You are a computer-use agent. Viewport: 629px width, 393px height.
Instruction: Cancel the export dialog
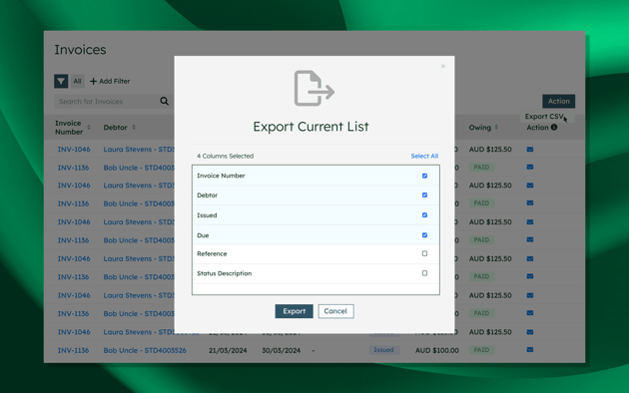coord(335,311)
